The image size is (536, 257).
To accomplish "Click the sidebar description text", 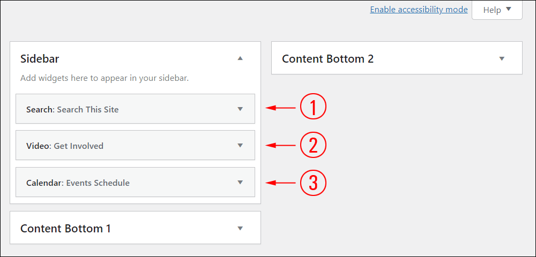I will [x=105, y=78].
